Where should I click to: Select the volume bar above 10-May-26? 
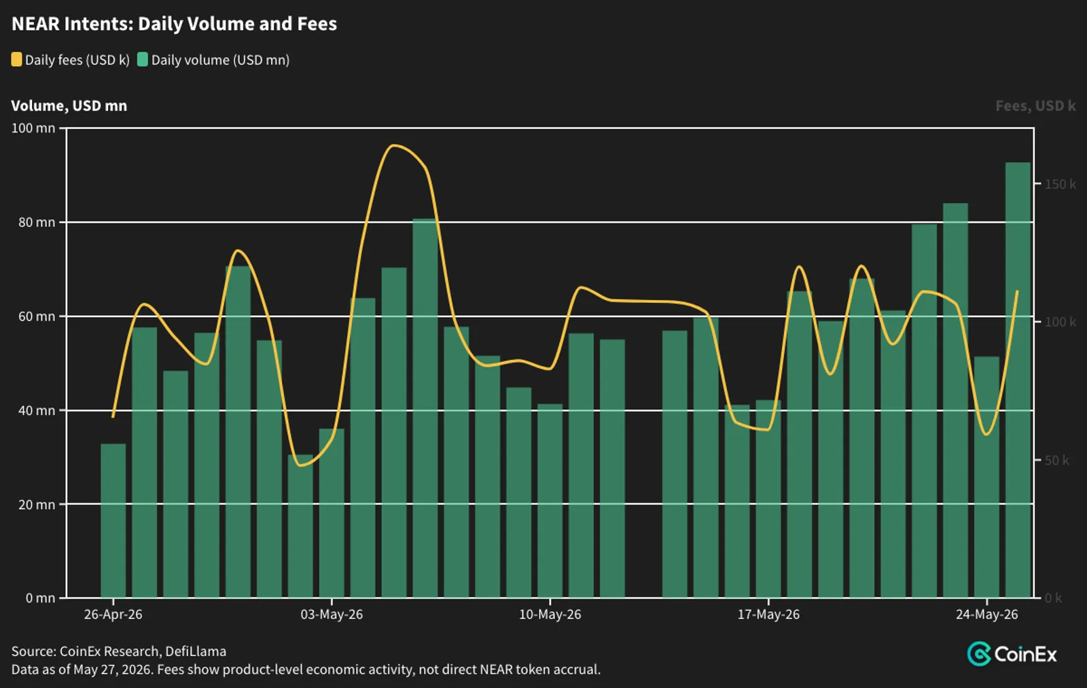pos(550,501)
